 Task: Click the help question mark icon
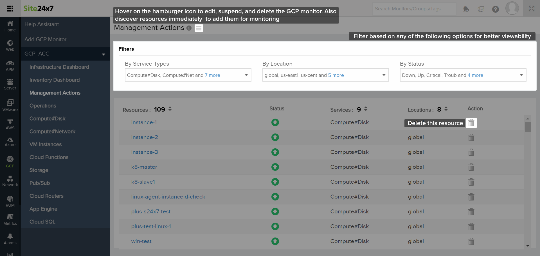pos(495,9)
